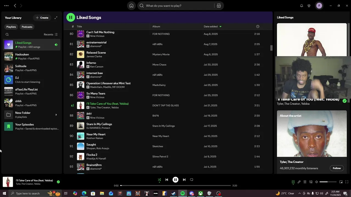Open Connect to a device
Screen dimensions: 351x197
[x=311, y=182]
